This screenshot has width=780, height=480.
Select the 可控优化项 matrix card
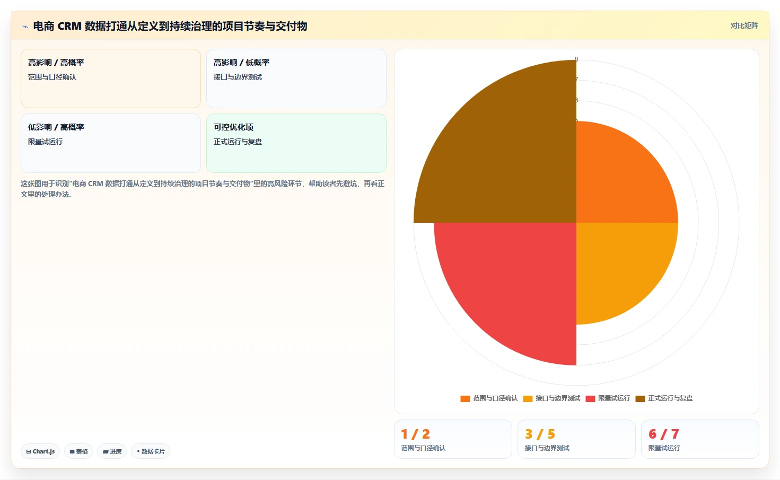[x=296, y=143]
